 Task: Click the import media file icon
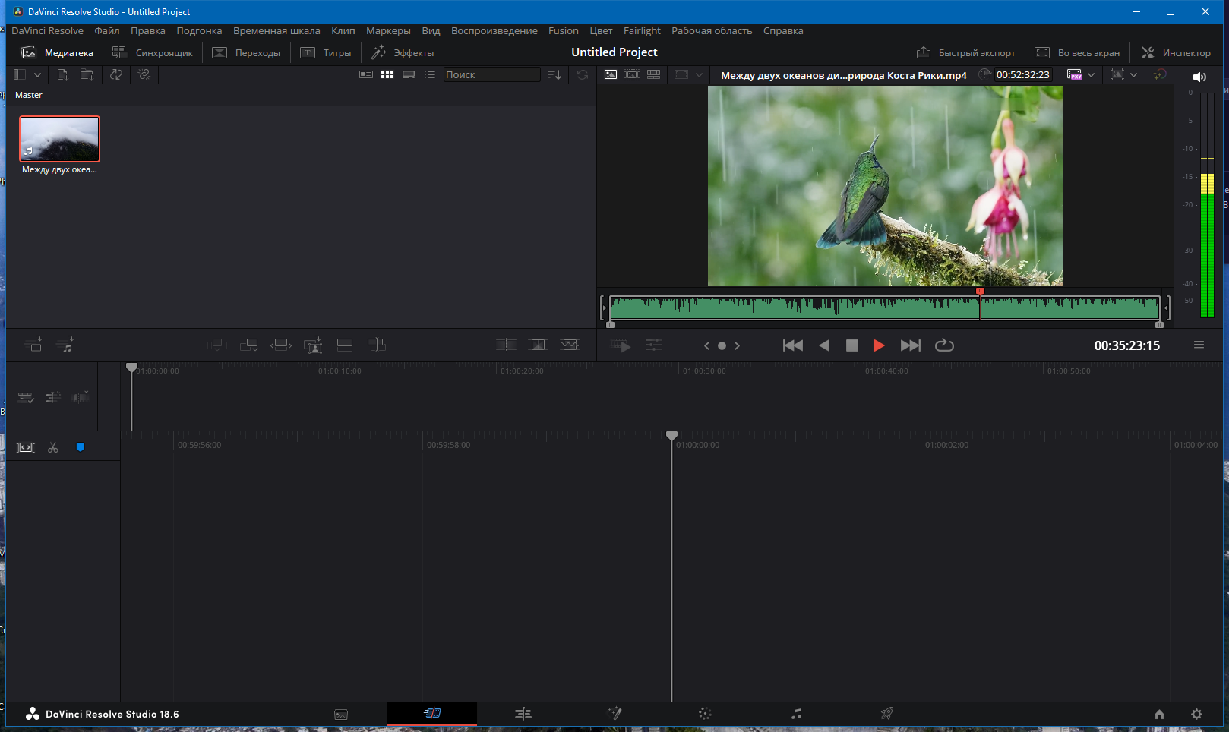[63, 74]
